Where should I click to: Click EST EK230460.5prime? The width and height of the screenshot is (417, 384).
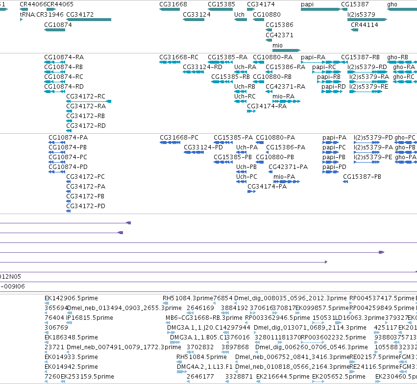(396, 377)
